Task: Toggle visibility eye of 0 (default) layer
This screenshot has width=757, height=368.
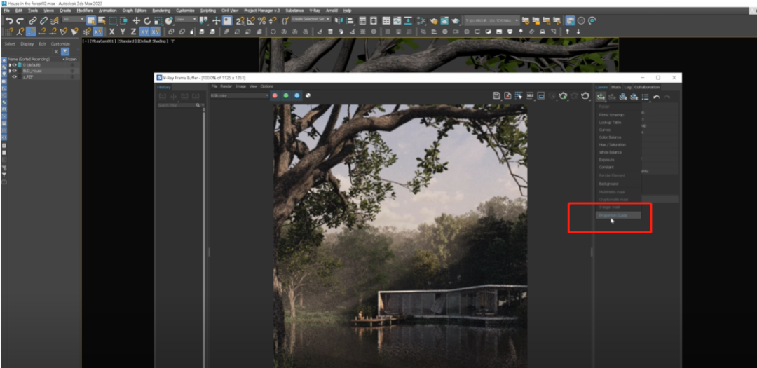Action: [14, 65]
